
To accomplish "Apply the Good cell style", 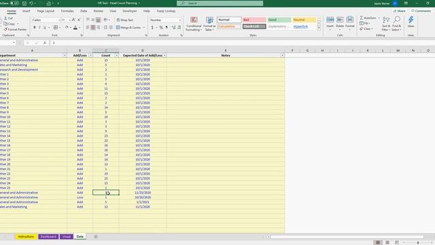I will point(279,20).
